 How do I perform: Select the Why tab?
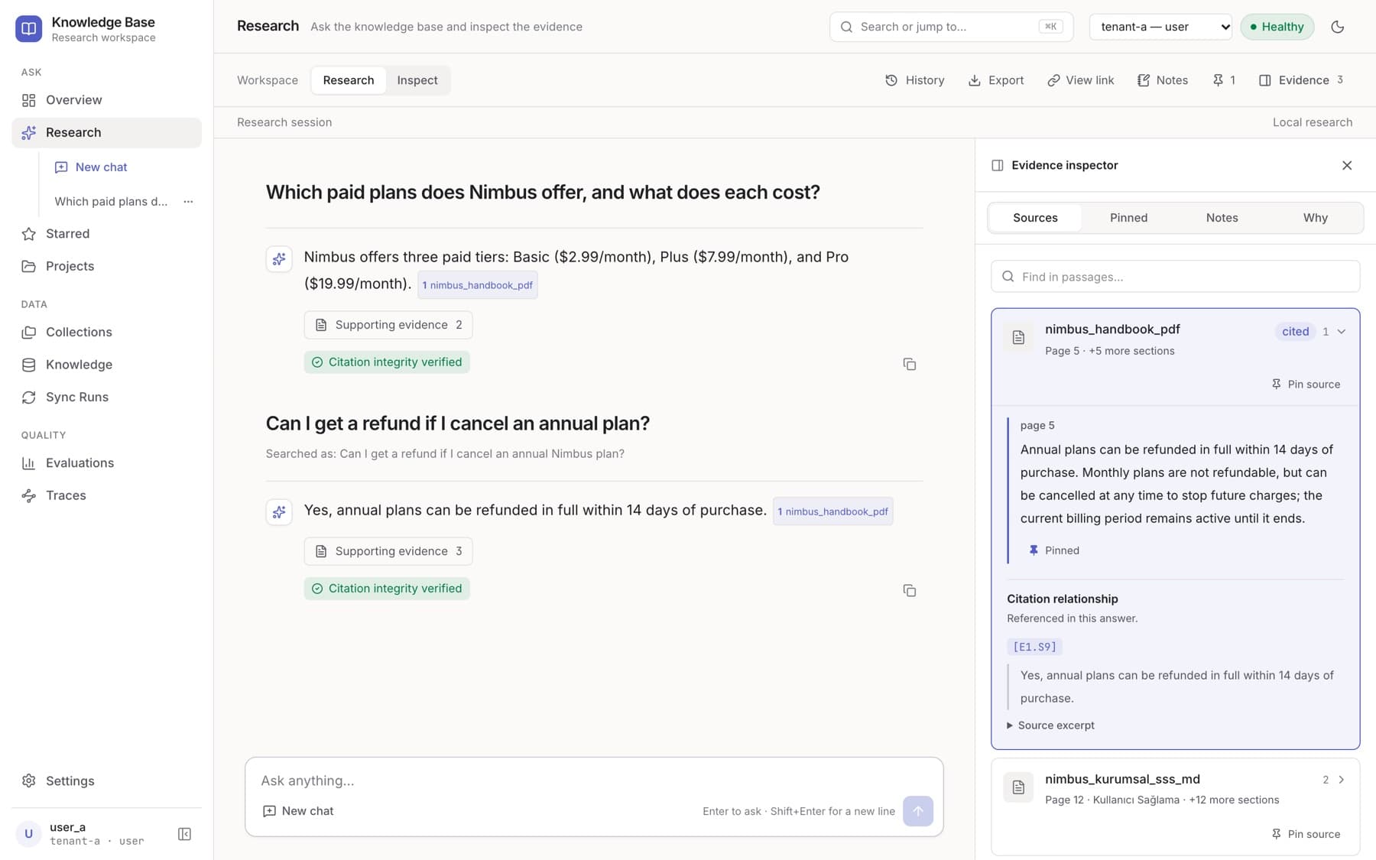click(x=1315, y=218)
